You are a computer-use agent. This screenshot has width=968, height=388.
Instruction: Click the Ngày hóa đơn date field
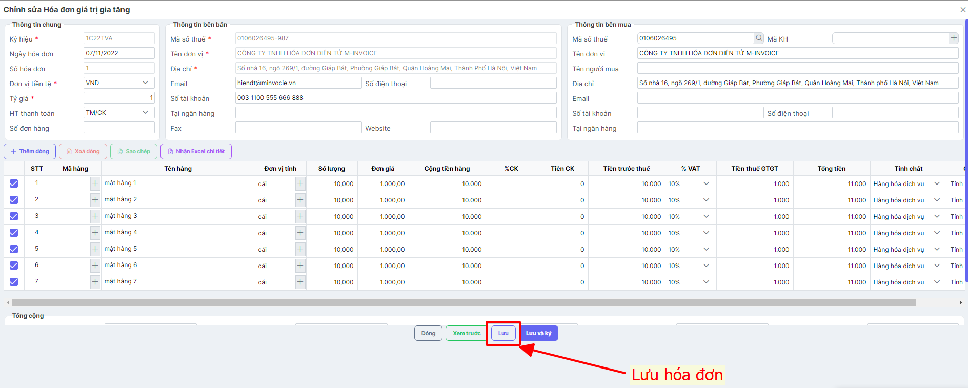tap(119, 53)
